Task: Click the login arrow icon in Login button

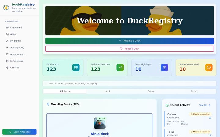Action: point(10,132)
